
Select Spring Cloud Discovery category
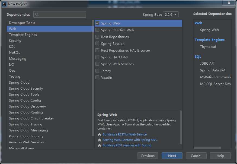click(49, 106)
